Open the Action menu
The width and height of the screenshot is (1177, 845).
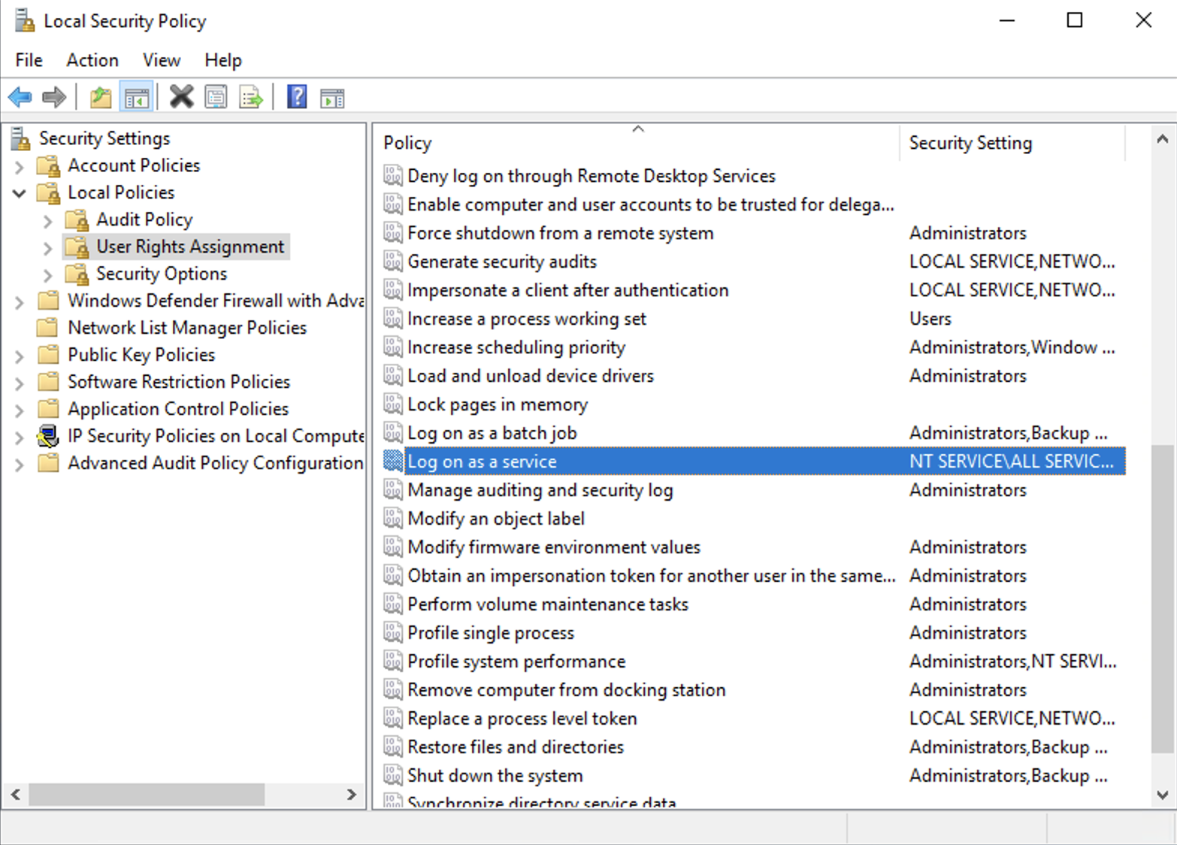click(92, 60)
